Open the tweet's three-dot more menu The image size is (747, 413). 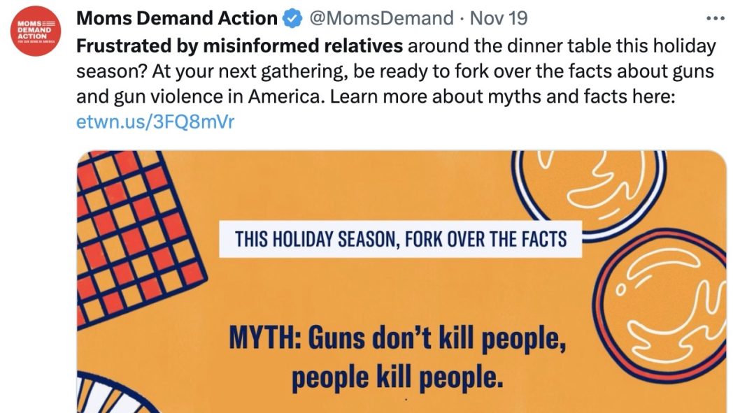coord(716,17)
